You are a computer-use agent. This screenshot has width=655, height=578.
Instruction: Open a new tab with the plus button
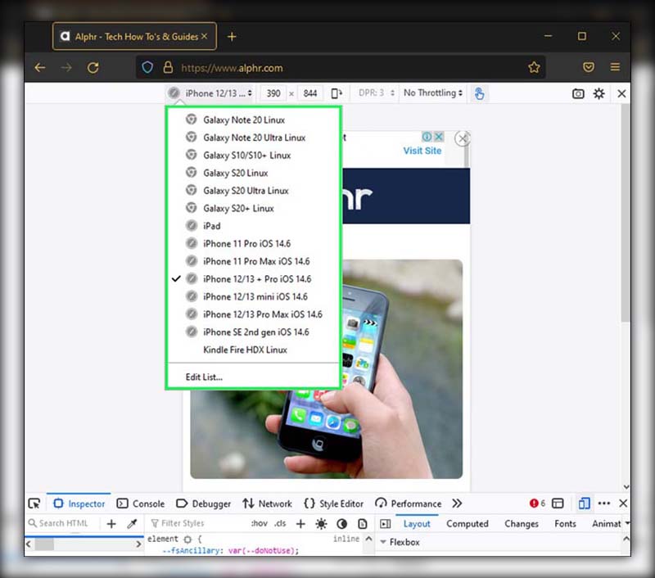click(x=232, y=37)
